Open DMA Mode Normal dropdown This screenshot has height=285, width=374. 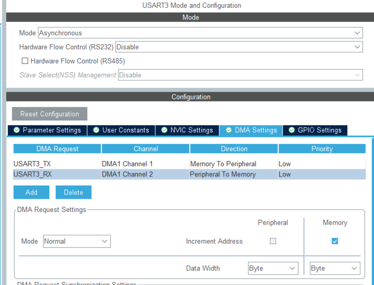(x=77, y=241)
